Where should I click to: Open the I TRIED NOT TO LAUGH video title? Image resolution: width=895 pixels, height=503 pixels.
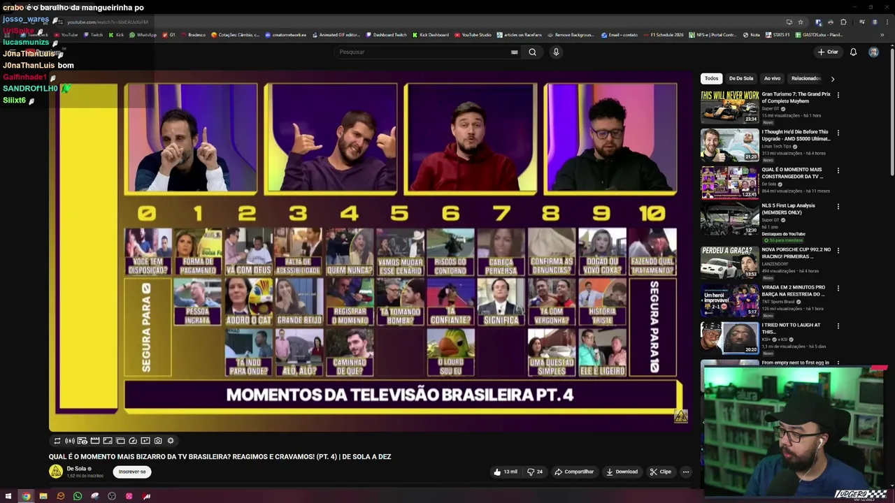791,328
